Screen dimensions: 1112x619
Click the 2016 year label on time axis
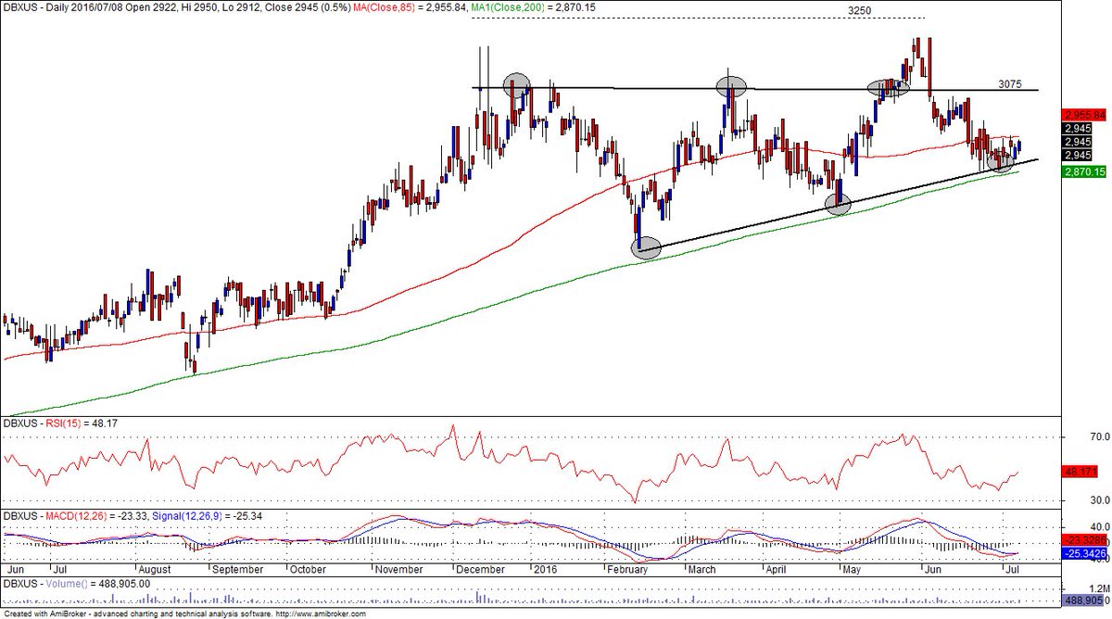pyautogui.click(x=543, y=569)
